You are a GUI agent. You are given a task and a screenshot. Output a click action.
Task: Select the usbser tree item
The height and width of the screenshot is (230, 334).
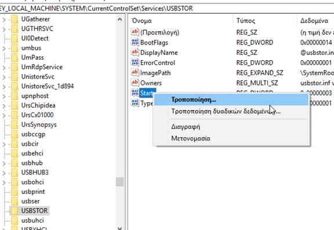point(31,201)
